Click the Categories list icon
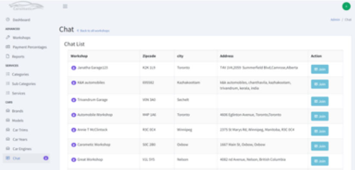Image resolution: width=355 pixels, height=170 pixels. [8, 74]
